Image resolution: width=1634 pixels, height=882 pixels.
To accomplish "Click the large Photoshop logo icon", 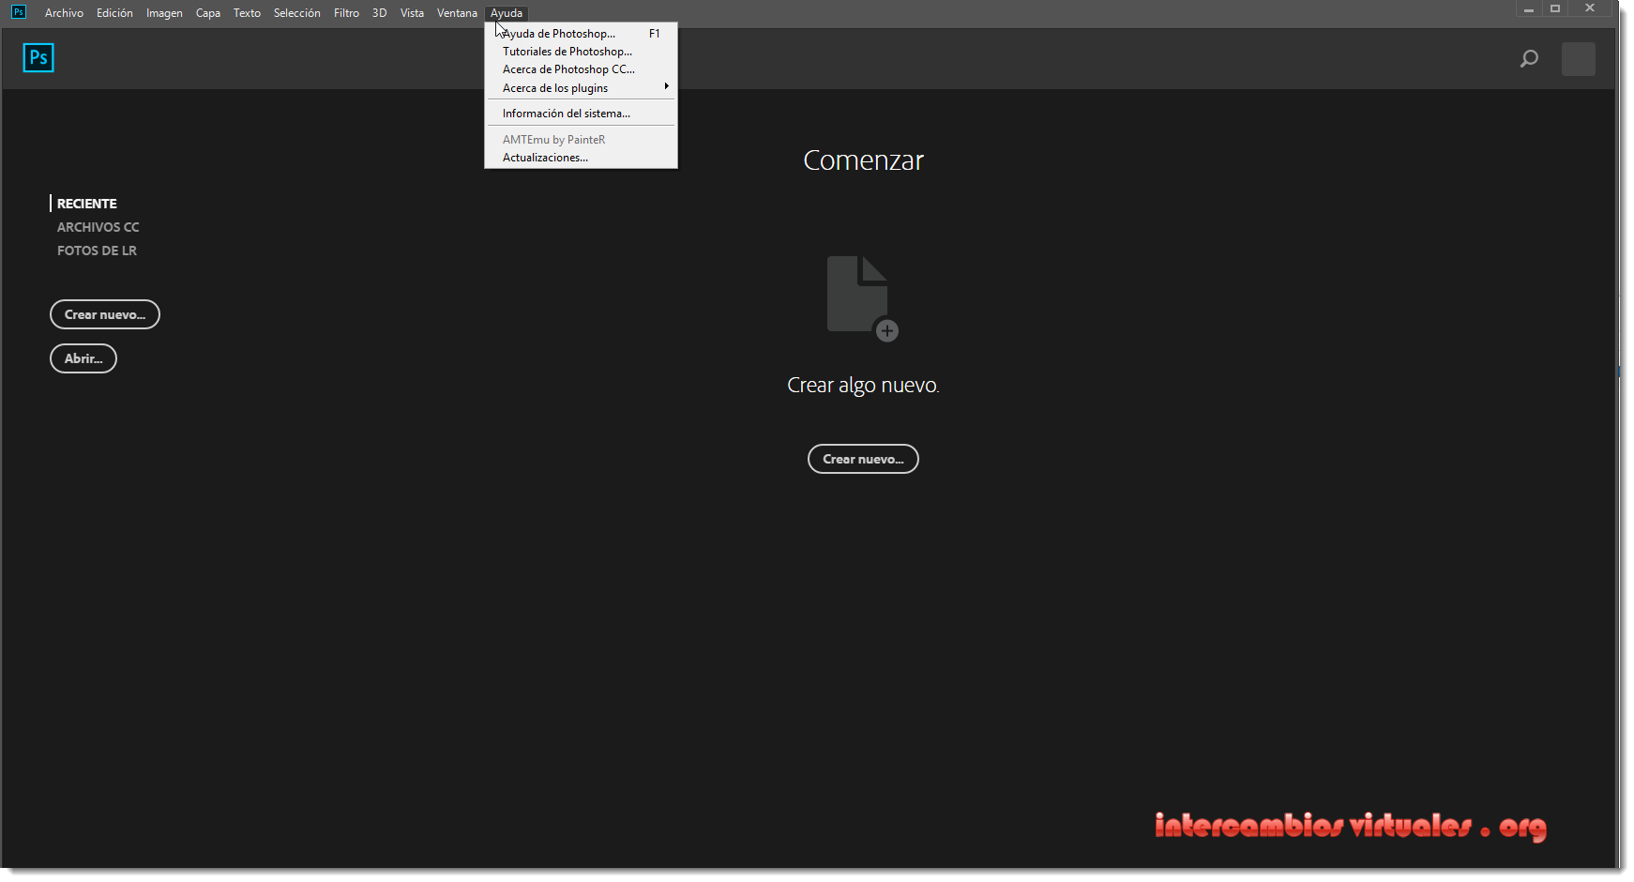I will click(38, 58).
